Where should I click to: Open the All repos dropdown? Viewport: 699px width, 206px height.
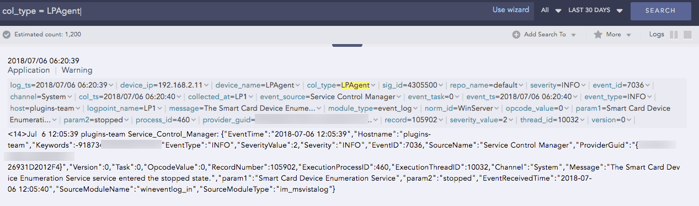[x=551, y=10]
